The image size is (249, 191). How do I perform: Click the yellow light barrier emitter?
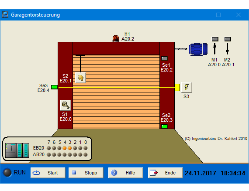coord(177,87)
